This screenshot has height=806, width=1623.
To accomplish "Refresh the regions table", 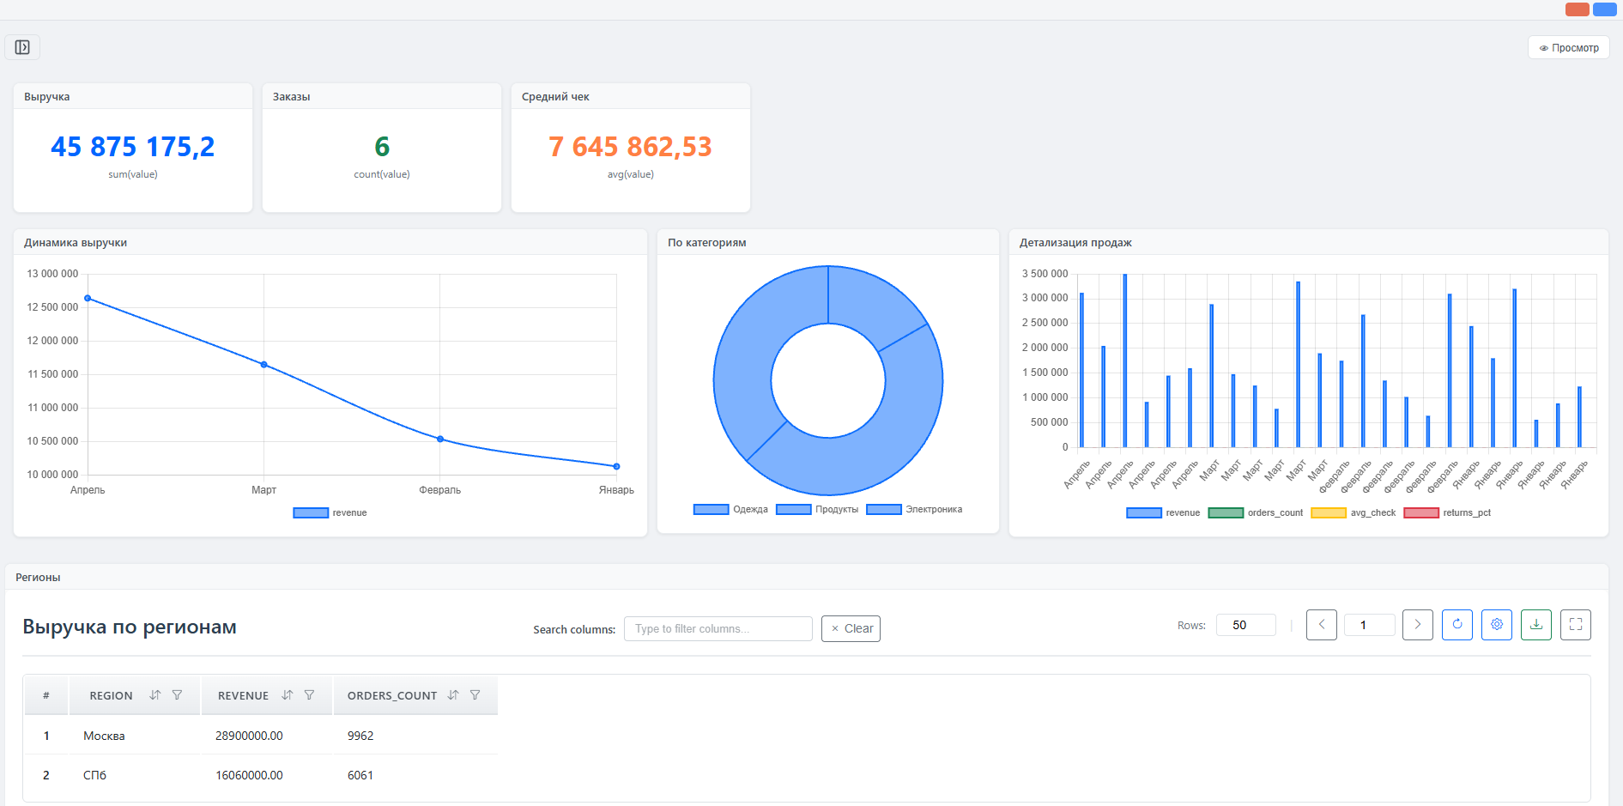I will 1457,625.
